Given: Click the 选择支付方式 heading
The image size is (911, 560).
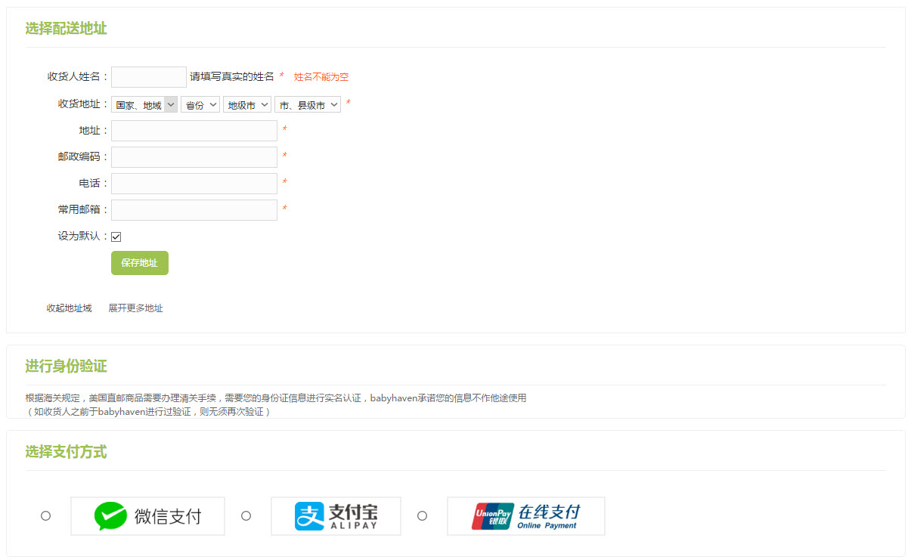Looking at the screenshot, I should 66,452.
